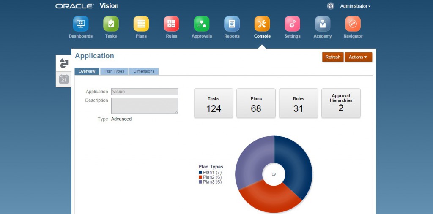
Task: Click the Plan2 legend color swatch
Action: (200, 177)
